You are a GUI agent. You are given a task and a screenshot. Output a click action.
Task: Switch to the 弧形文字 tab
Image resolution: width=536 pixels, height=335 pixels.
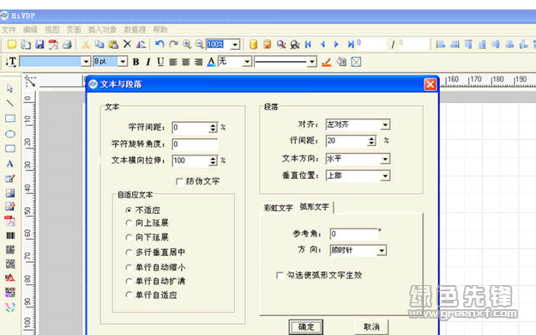314,206
